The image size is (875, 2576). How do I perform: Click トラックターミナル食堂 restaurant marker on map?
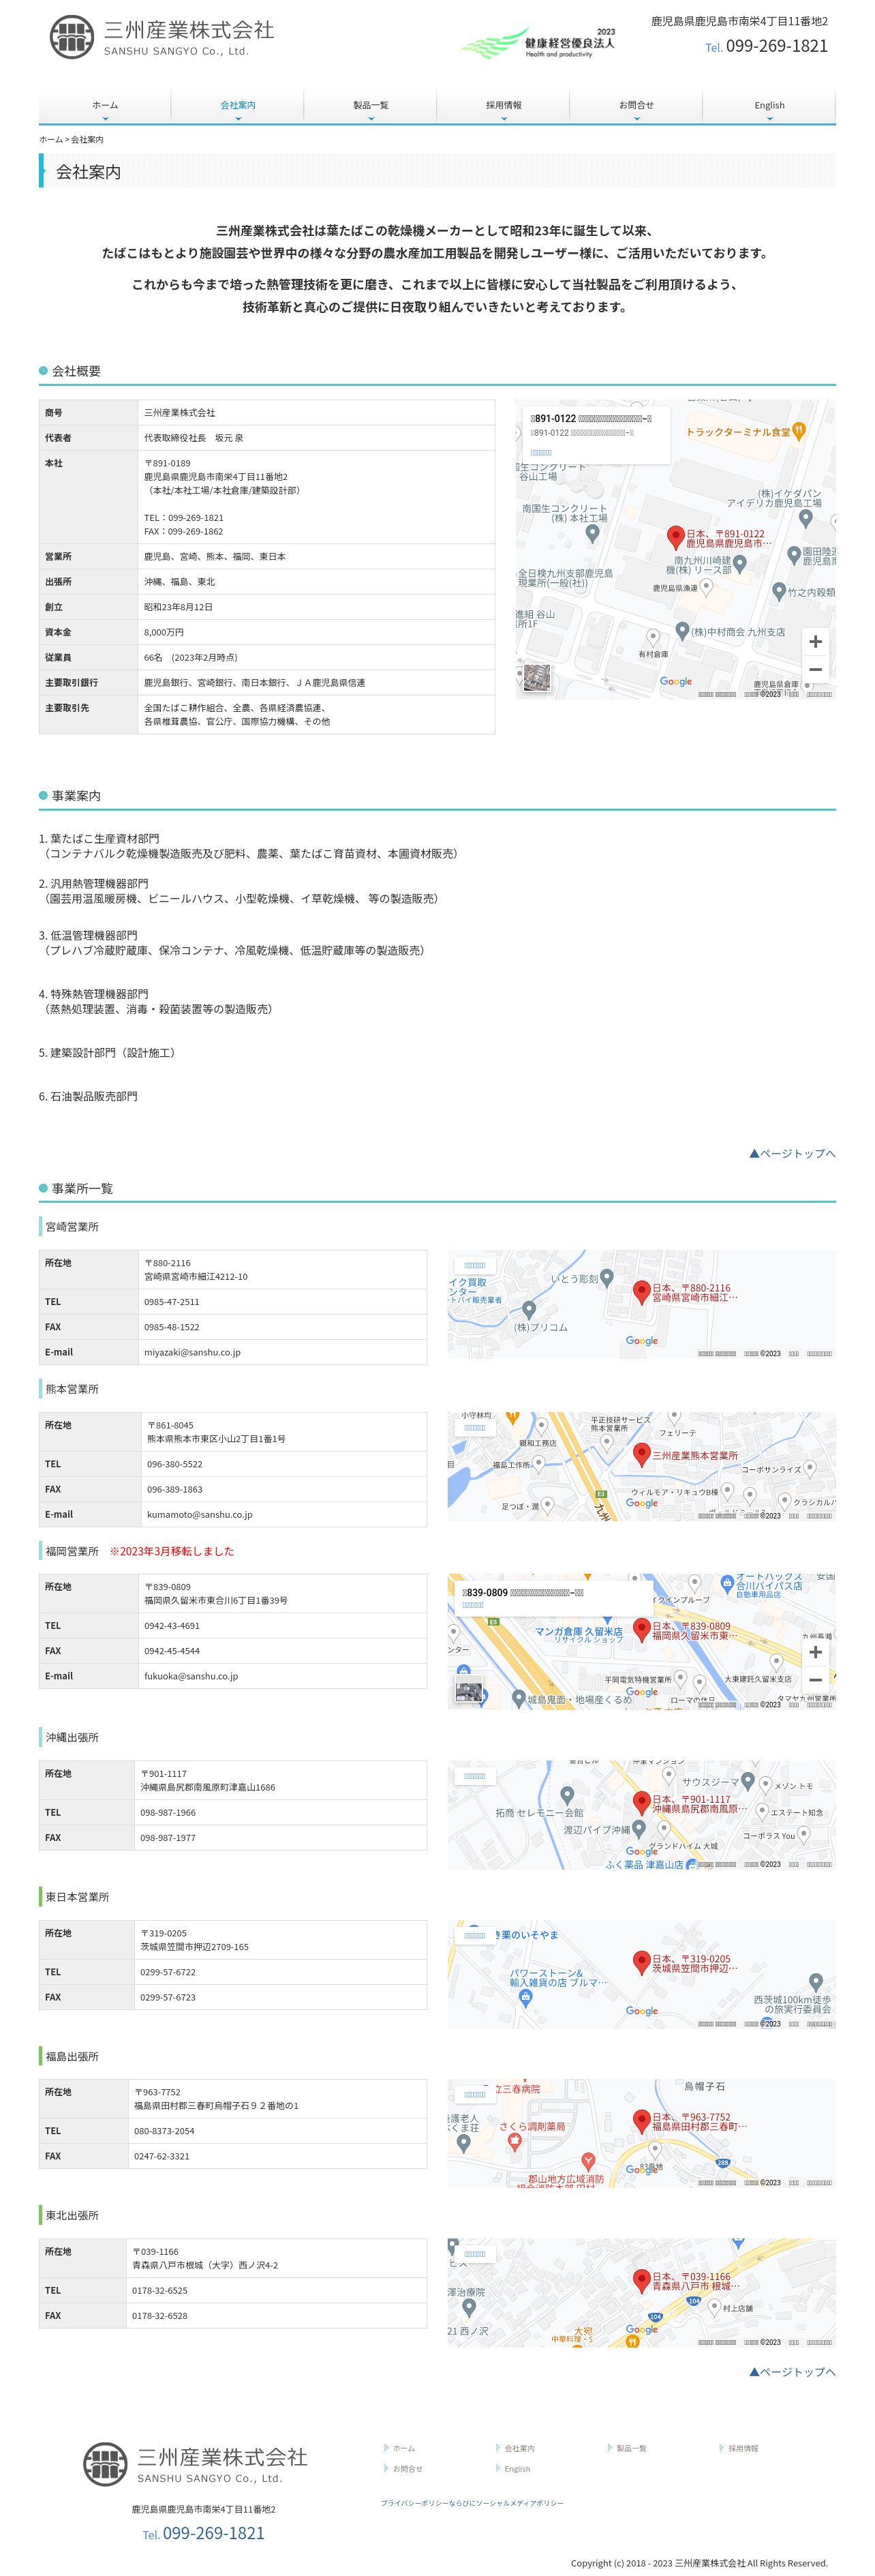point(798,432)
